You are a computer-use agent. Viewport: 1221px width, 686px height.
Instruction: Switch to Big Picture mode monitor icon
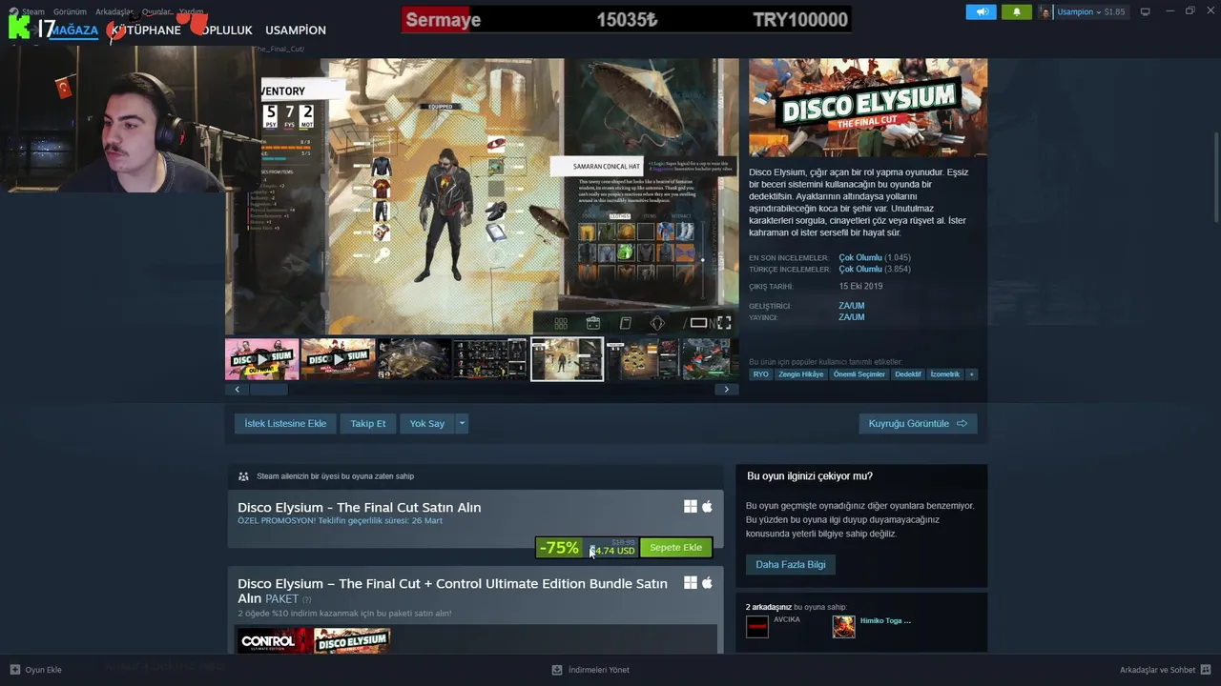point(1146,11)
